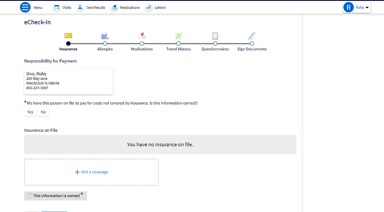This screenshot has height=212, width=384.
Task: Click the Insurance card step icon
Action: point(68,36)
